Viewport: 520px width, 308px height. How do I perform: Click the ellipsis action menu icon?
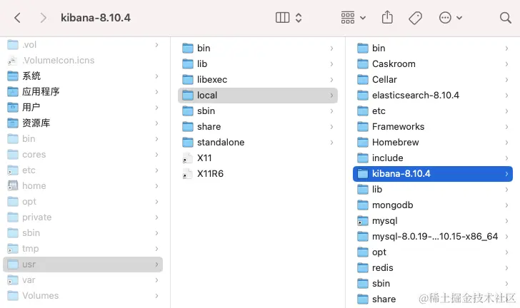(445, 18)
